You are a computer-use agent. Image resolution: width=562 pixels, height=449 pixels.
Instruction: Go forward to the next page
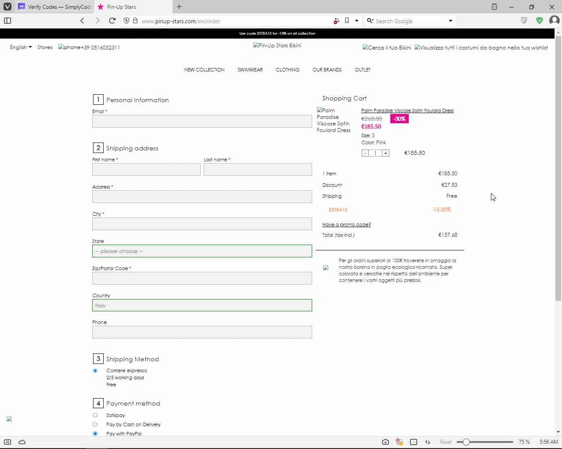[x=97, y=21]
